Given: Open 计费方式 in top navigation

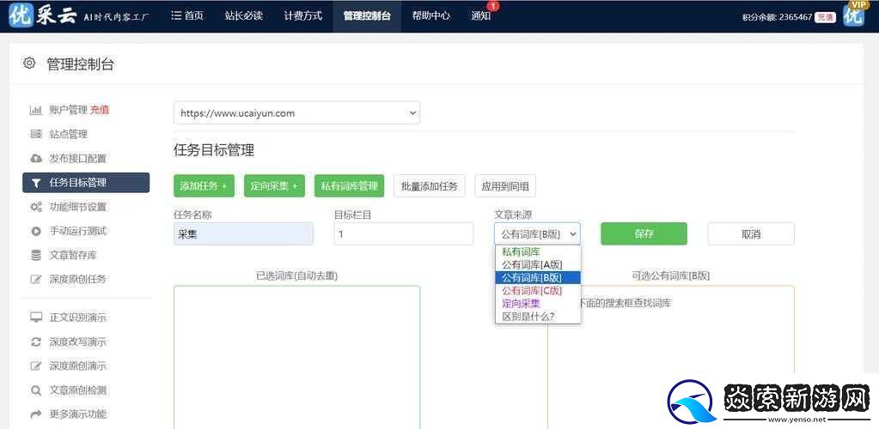Looking at the screenshot, I should (x=303, y=15).
